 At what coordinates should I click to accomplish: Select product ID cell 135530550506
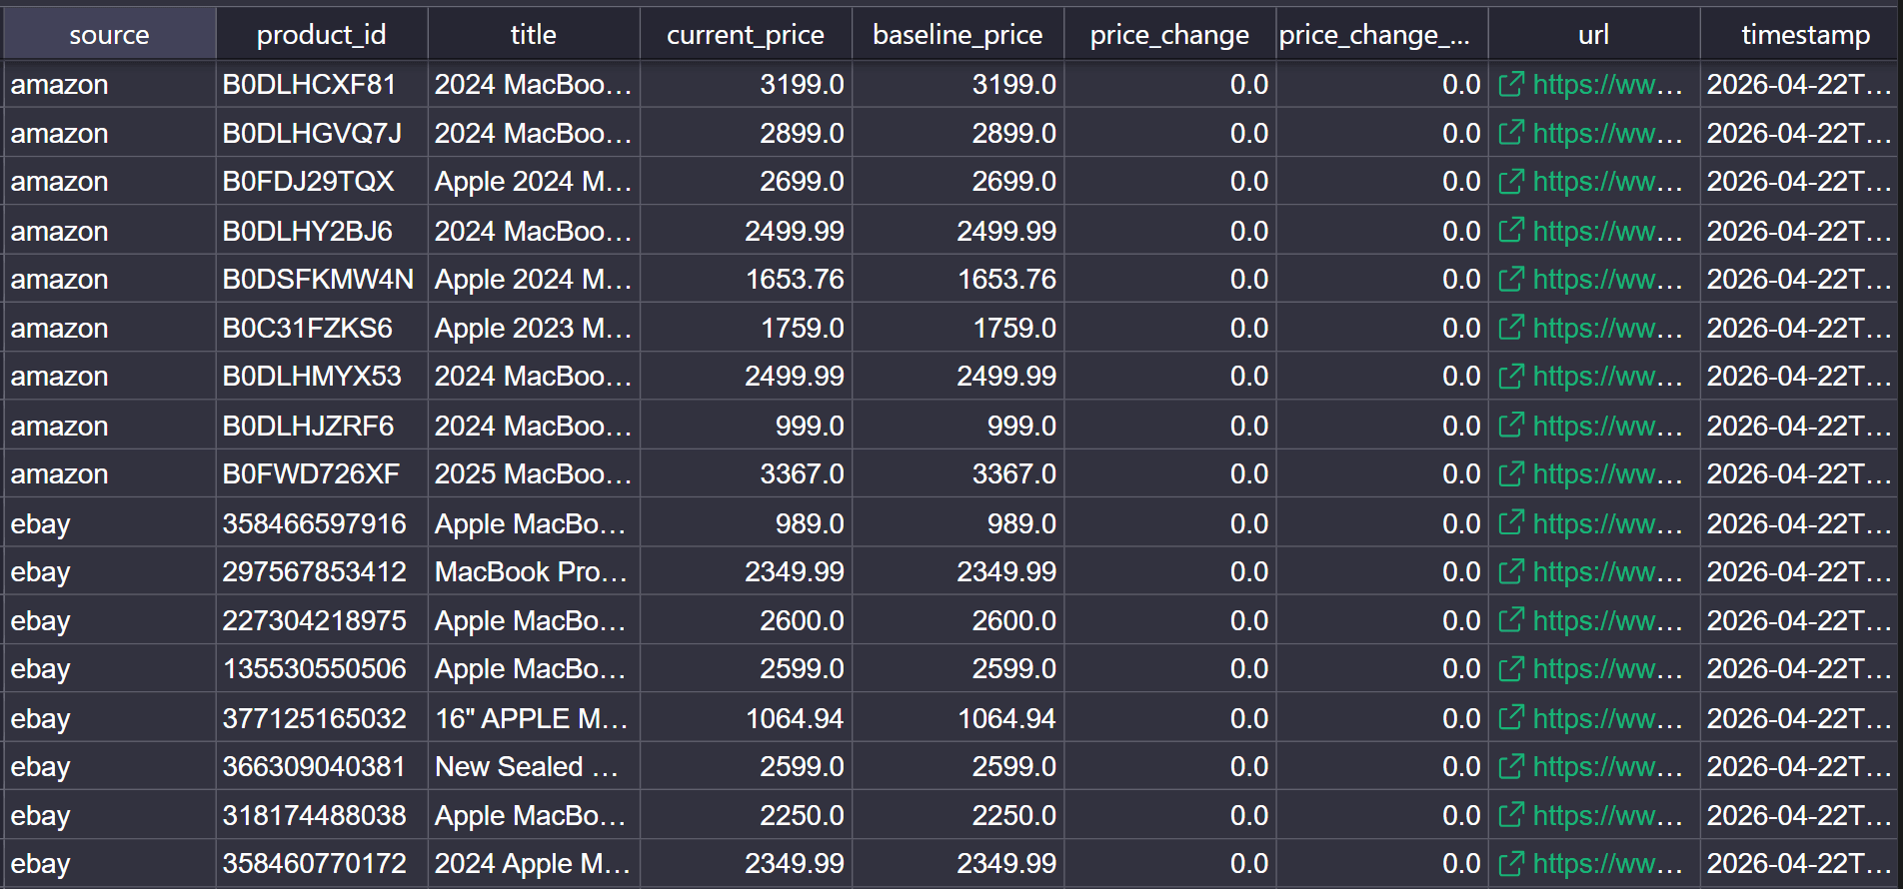(322, 668)
